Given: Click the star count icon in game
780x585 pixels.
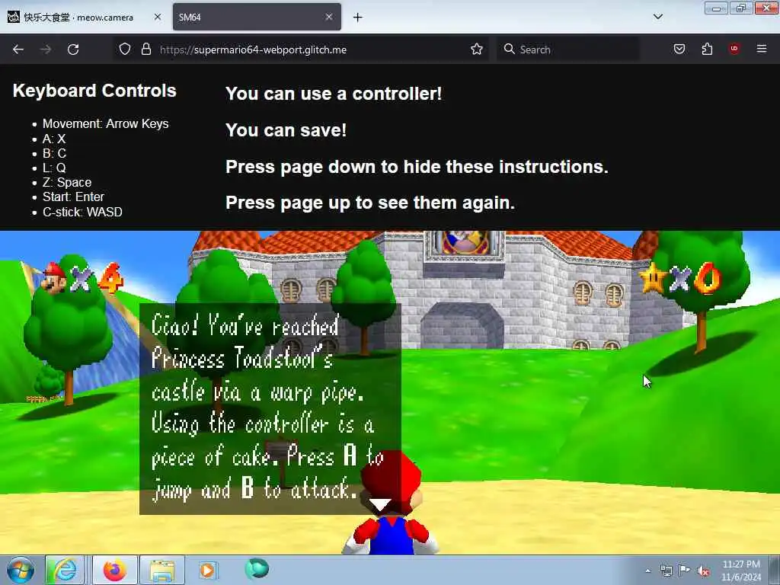Looking at the screenshot, I should pos(653,277).
